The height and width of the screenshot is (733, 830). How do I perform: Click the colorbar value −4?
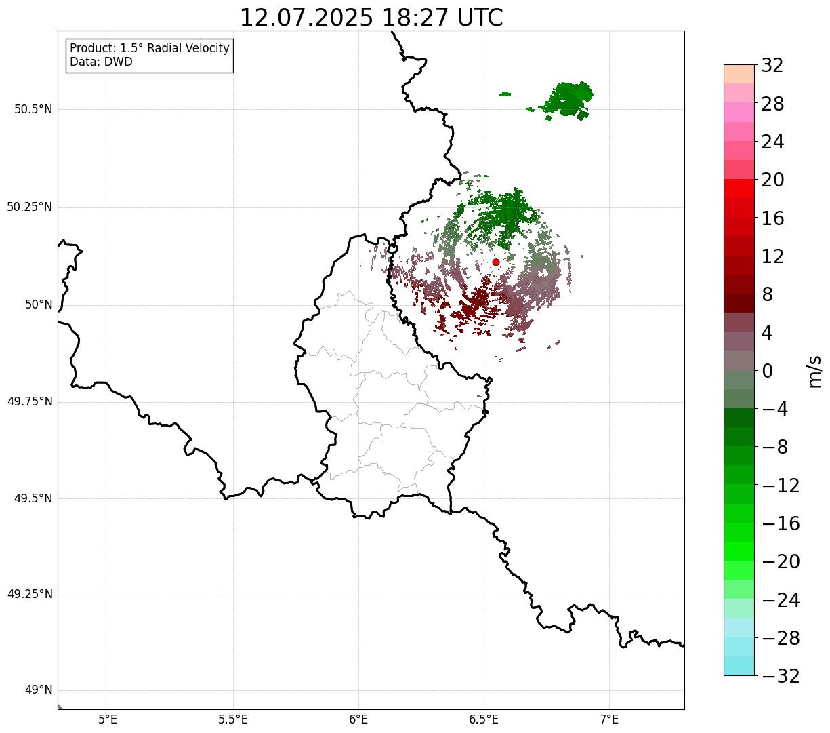[x=775, y=409]
